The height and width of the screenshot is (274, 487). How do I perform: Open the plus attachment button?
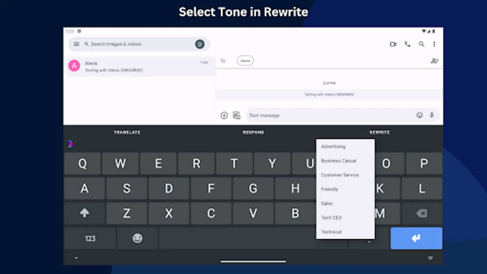click(224, 115)
